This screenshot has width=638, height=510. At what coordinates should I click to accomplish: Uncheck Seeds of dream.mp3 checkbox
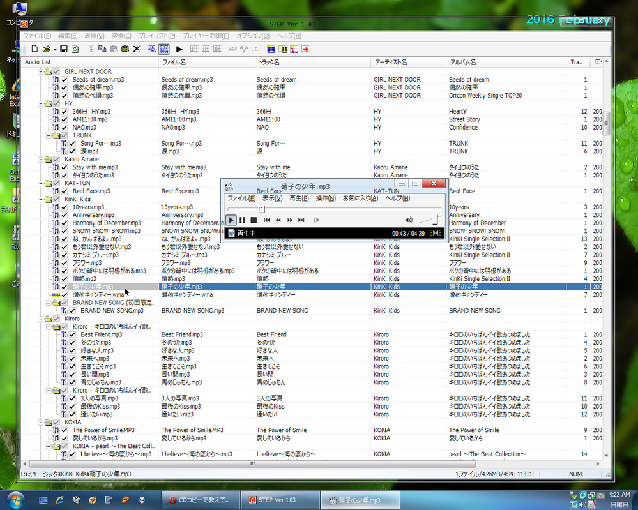(x=65, y=80)
